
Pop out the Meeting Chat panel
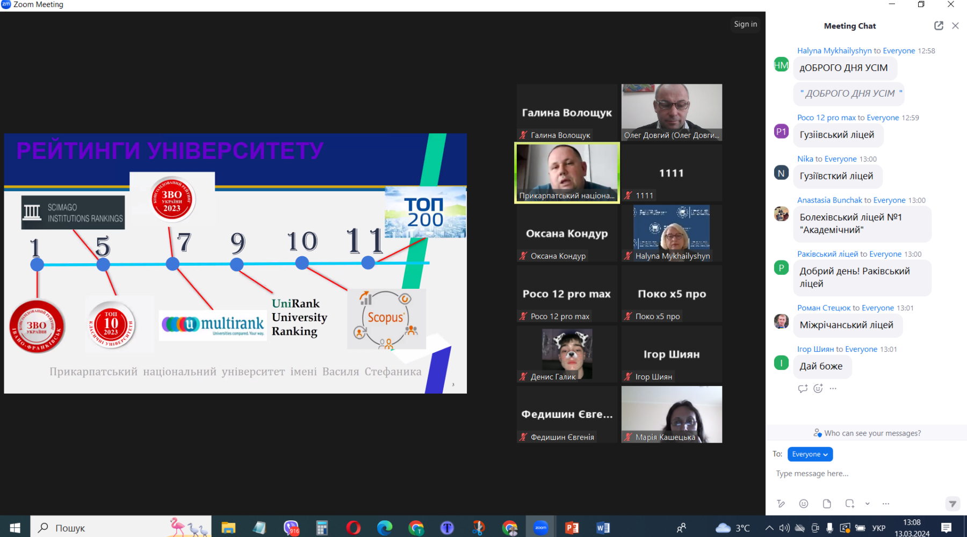[939, 26]
